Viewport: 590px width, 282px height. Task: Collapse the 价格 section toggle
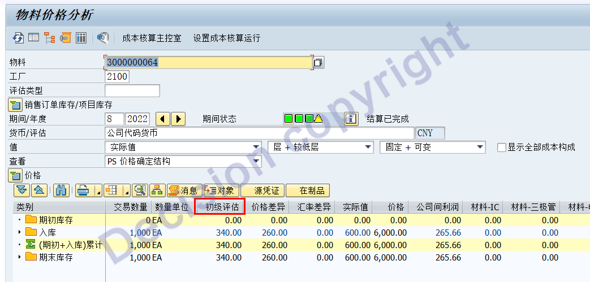click(x=15, y=176)
